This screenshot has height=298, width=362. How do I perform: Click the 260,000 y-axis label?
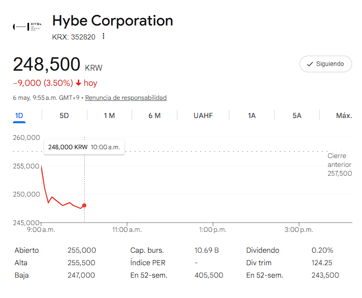pyautogui.click(x=27, y=138)
